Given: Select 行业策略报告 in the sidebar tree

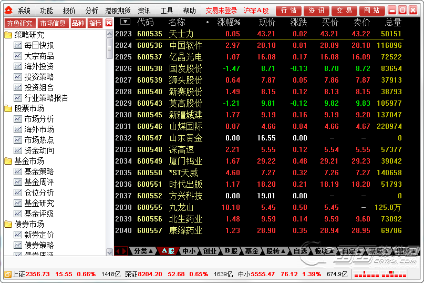Looking at the screenshot, I should (x=46, y=98).
